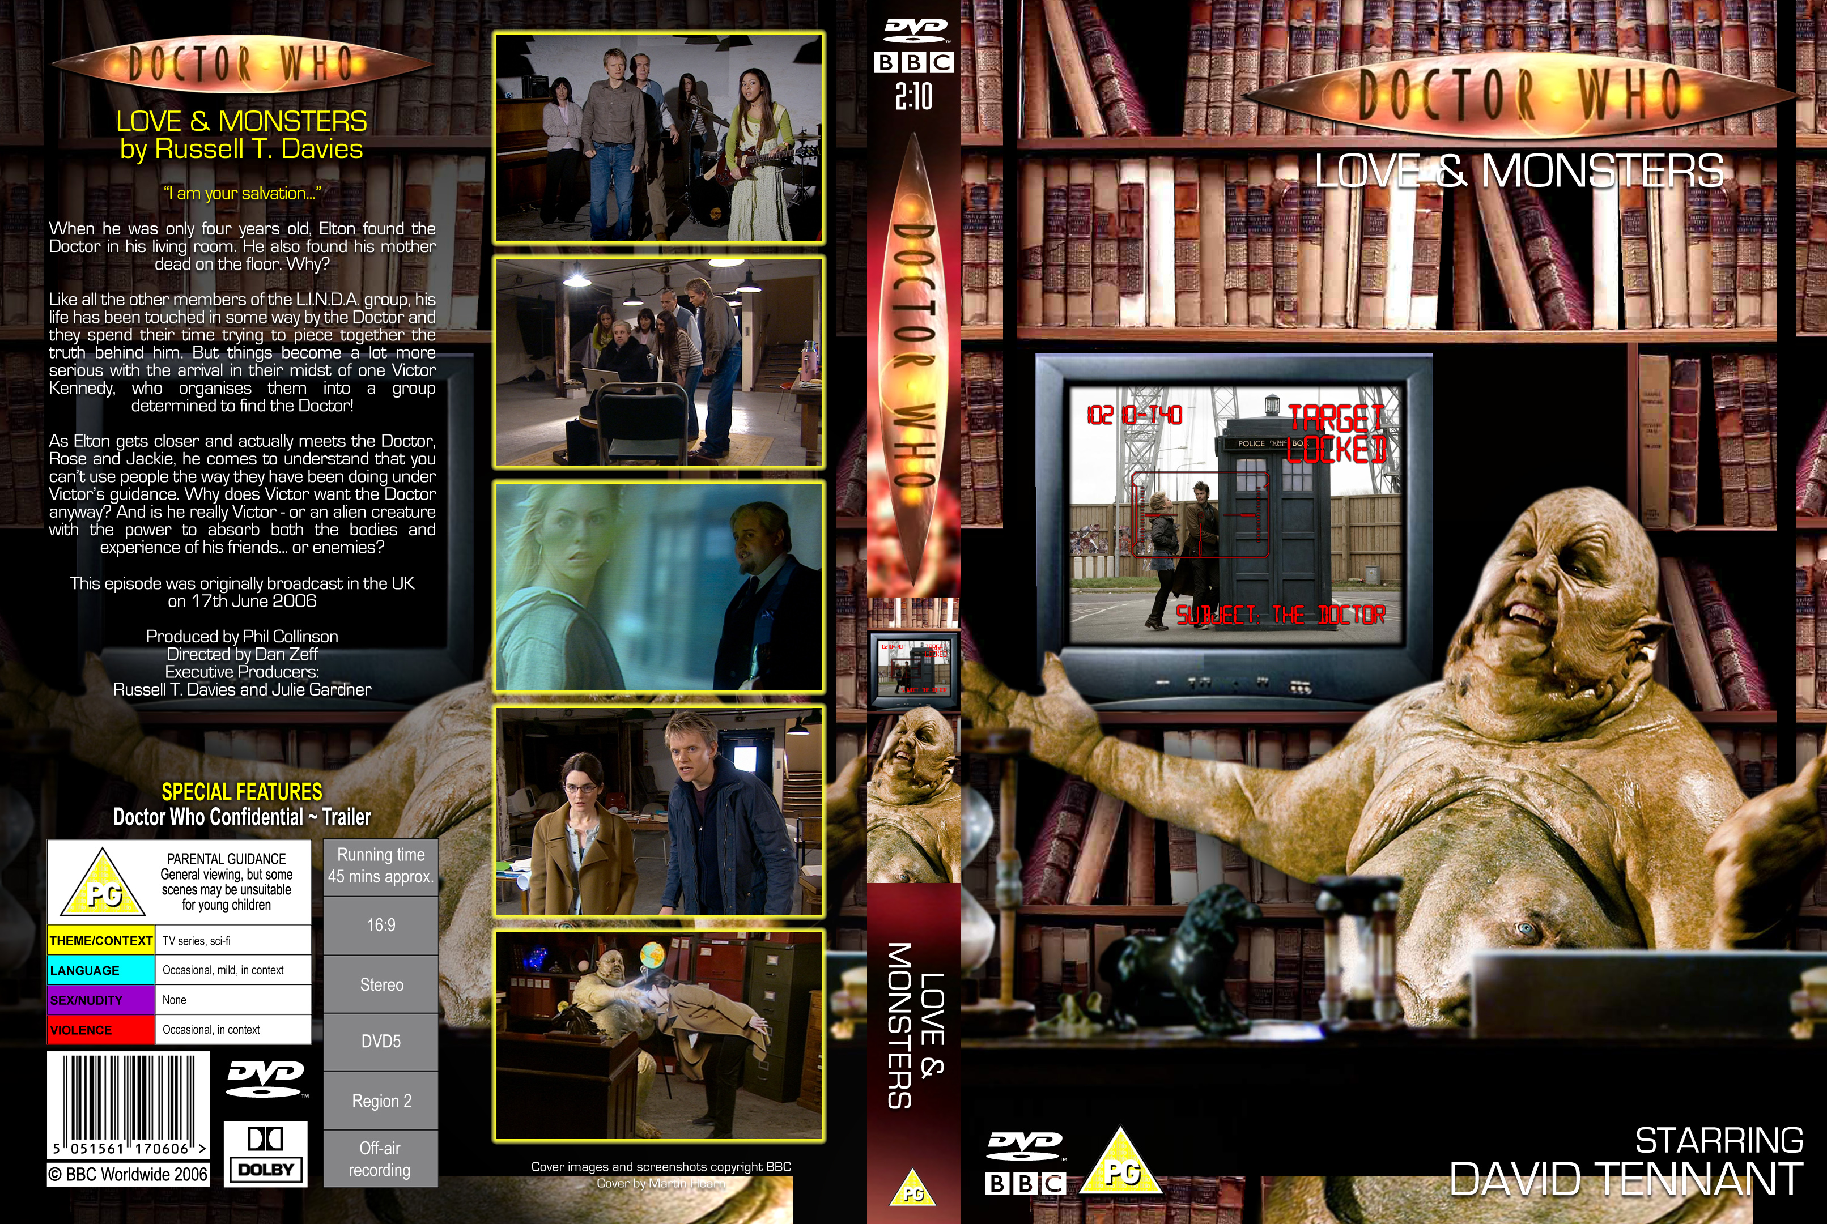This screenshot has height=1224, width=1827.
Task: Click 'None' in the SEX/NUDITY row
Action: [174, 1000]
